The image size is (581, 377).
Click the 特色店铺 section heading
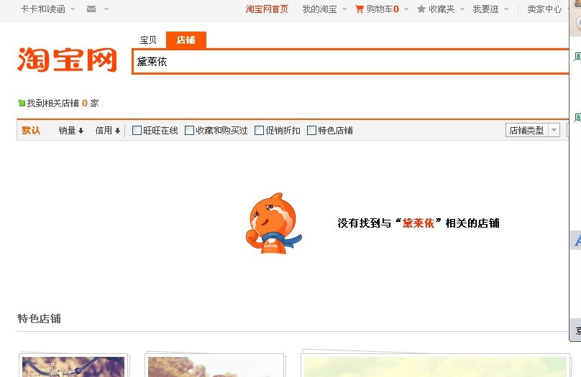click(40, 319)
